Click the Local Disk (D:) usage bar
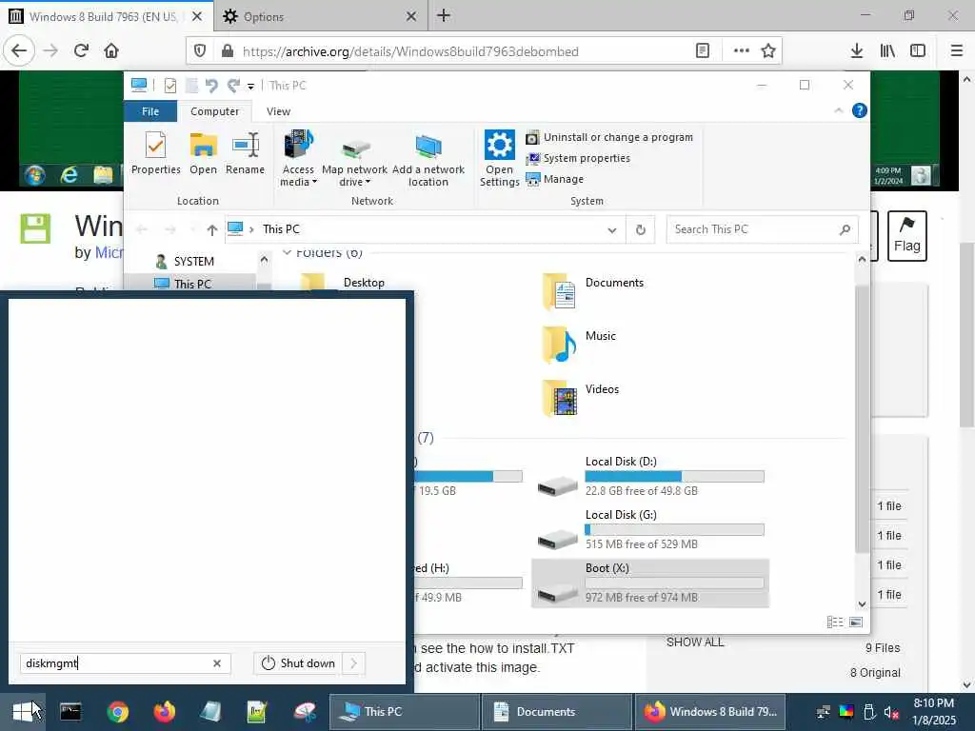 [x=675, y=477]
